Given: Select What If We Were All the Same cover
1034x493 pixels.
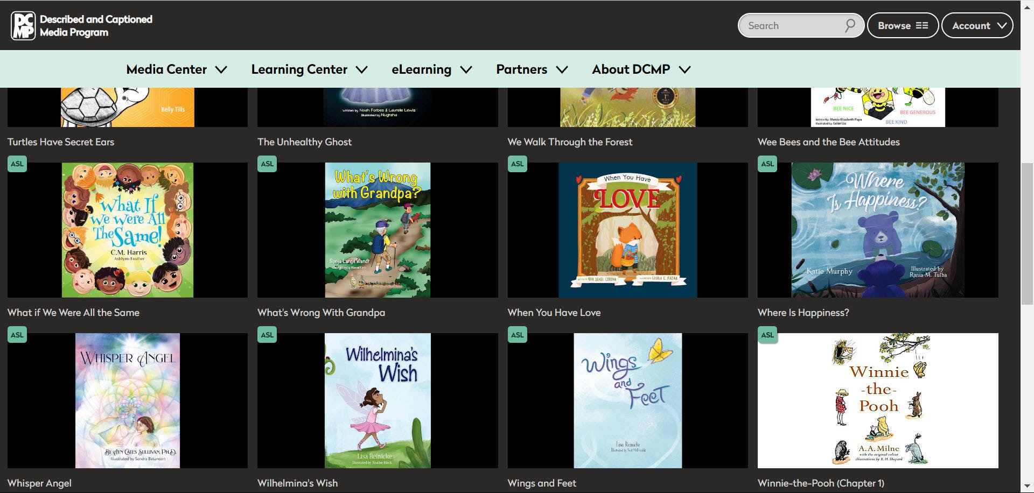Looking at the screenshot, I should click(128, 230).
